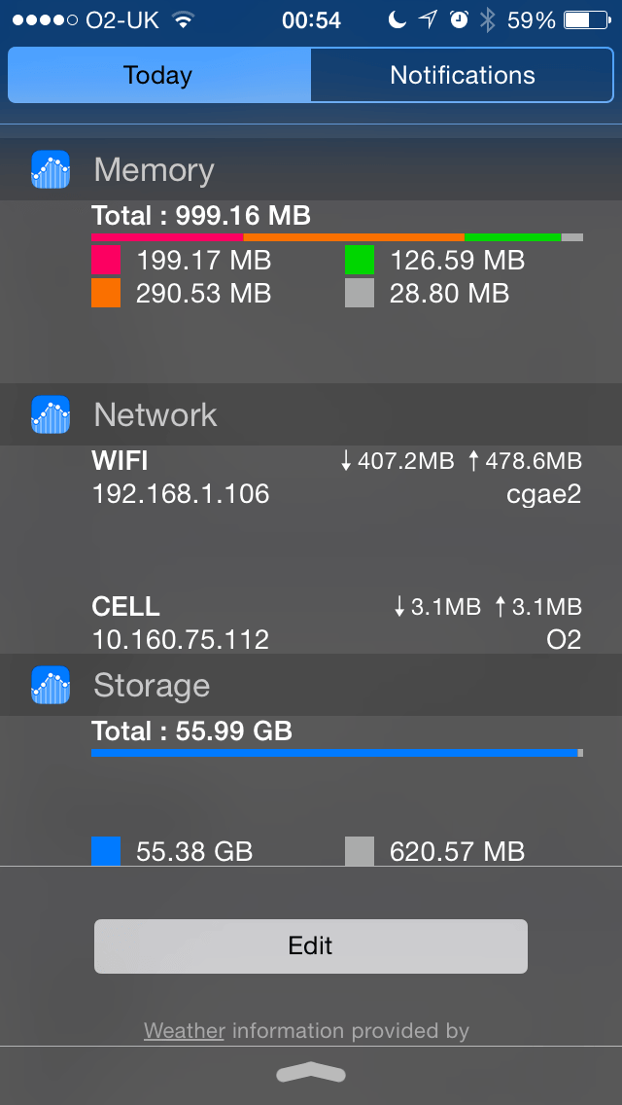Tap the orange 290.53 MB memory swatch

(106, 294)
